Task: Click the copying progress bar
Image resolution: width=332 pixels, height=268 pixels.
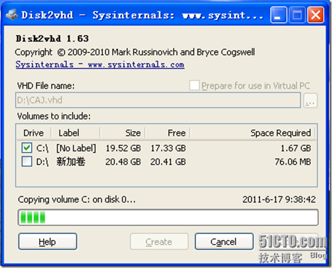Action: tap(168, 217)
